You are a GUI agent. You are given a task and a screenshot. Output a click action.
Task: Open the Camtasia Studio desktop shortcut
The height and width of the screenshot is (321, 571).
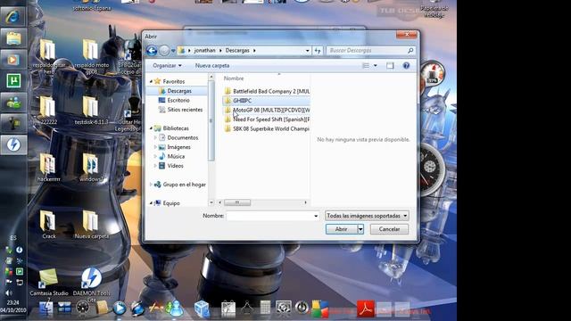pyautogui.click(x=49, y=282)
